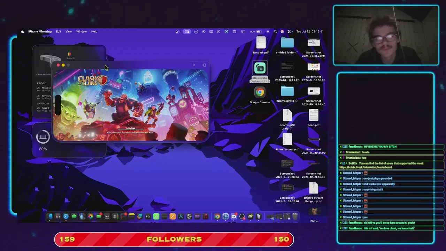Open the Calendar icon showing 22
The height and width of the screenshot is (251, 446).
point(107,216)
